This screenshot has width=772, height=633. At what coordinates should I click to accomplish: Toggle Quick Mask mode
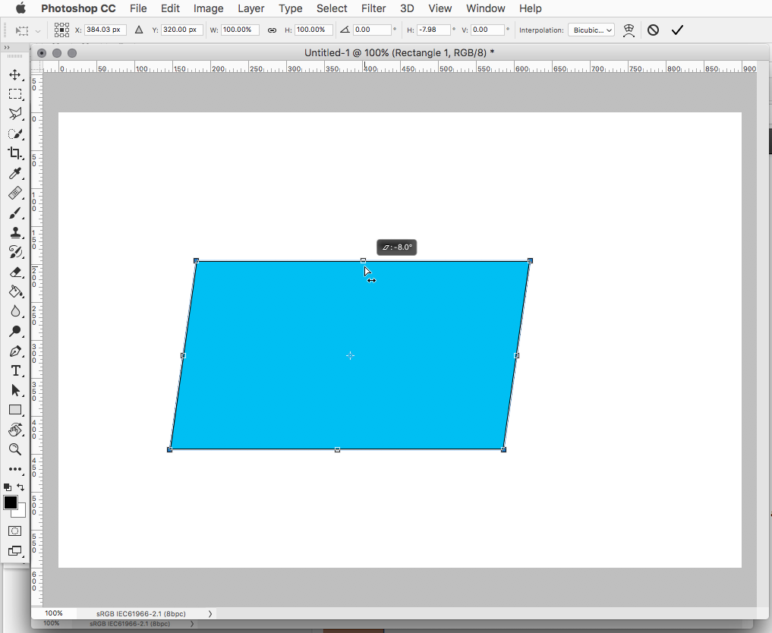tap(14, 531)
